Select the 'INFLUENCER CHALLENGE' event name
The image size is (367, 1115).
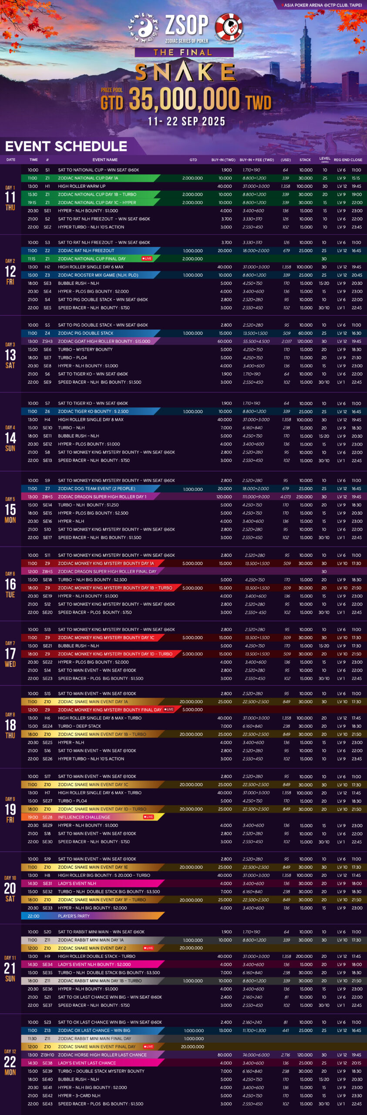coord(84,817)
